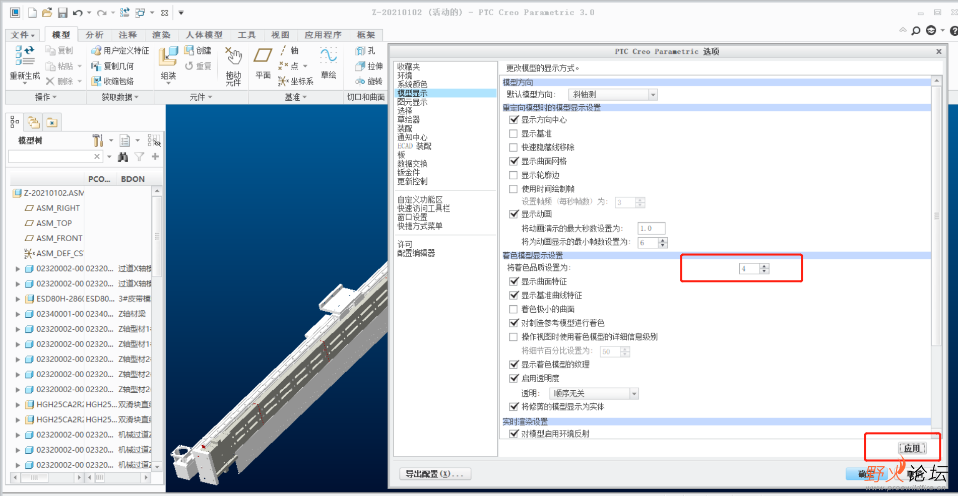958x496 pixels.
Task: Expand the 操作 ribbon group menu
Action: (x=46, y=97)
